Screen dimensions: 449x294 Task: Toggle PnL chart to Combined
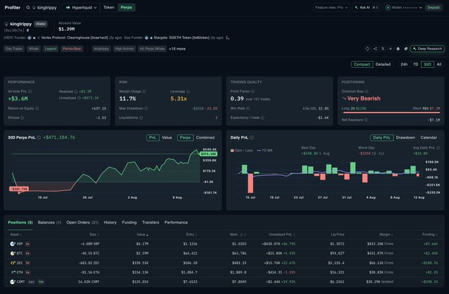205,137
